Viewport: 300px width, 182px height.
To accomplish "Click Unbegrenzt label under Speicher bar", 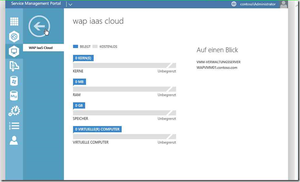I will click(167, 119).
